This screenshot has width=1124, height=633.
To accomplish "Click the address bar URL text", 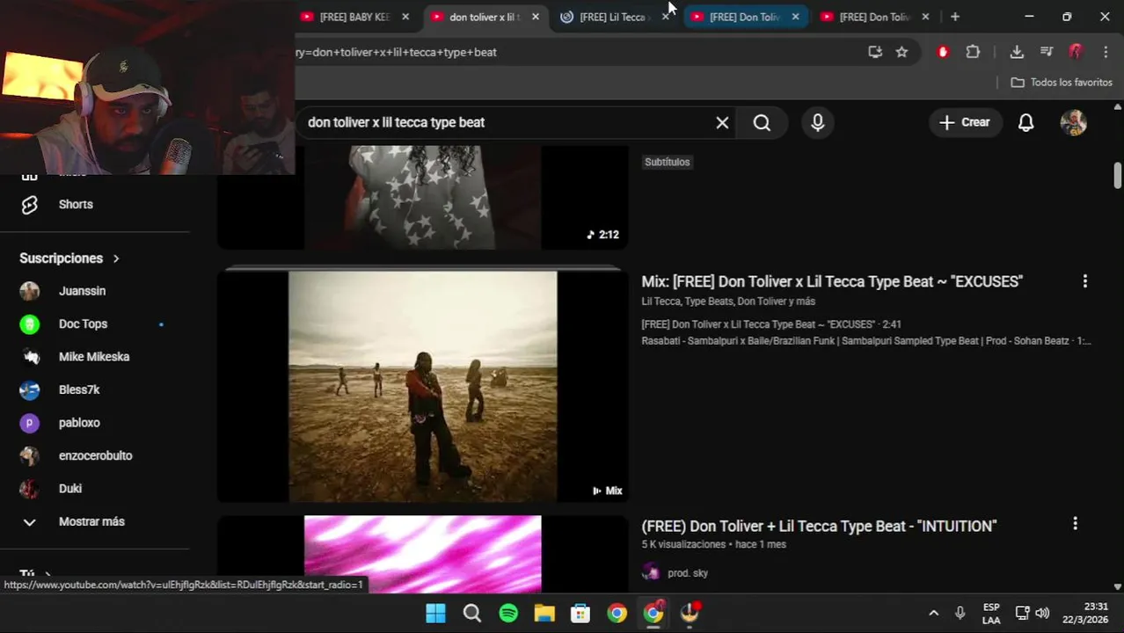I will click(396, 52).
